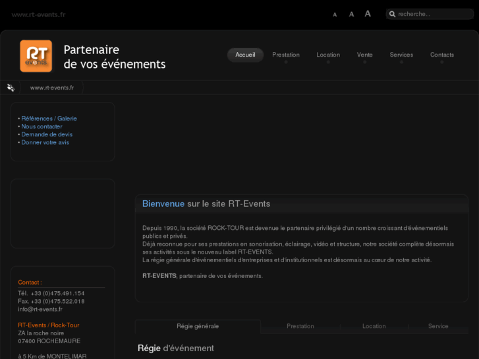This screenshot has height=359, width=479.
Task: Open the Demande de devis link
Action: click(x=47, y=134)
